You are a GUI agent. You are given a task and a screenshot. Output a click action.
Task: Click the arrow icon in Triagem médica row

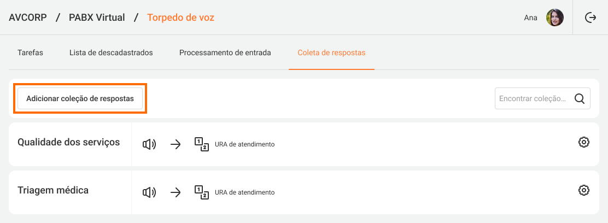pos(176,192)
